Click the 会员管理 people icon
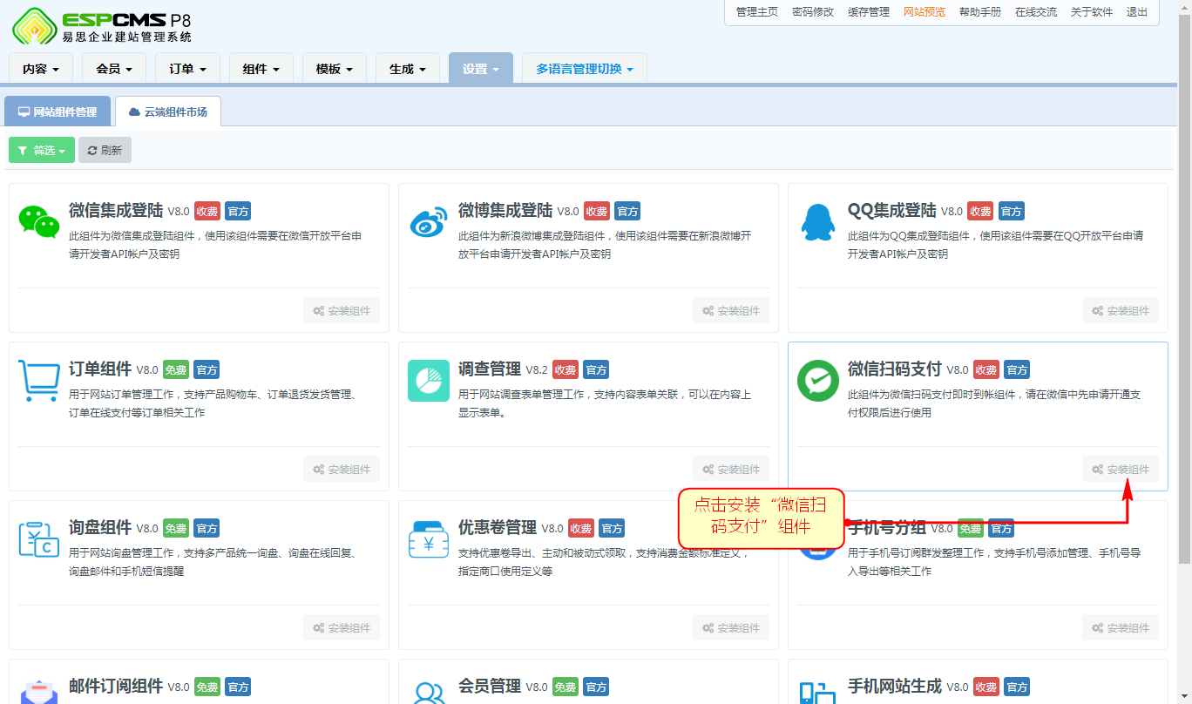This screenshot has height=704, width=1192. pos(429,692)
